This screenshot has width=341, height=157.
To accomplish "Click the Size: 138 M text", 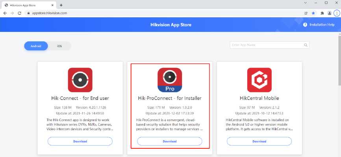I will tap(63, 107).
